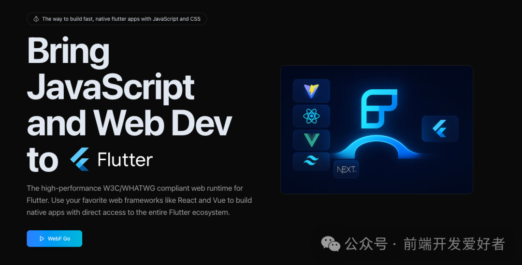Click the "Bring" heading word
Image resolution: width=522 pixels, height=265 pixels.
click(68, 52)
